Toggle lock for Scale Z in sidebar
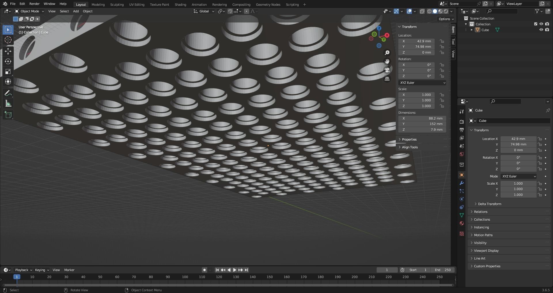Viewport: 553px width, 293px height. tap(442, 106)
